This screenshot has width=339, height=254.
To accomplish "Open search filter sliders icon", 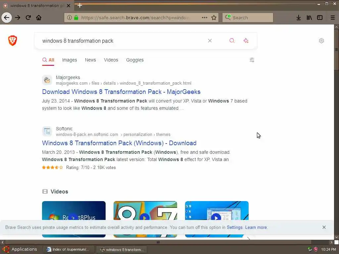I will [252, 60].
